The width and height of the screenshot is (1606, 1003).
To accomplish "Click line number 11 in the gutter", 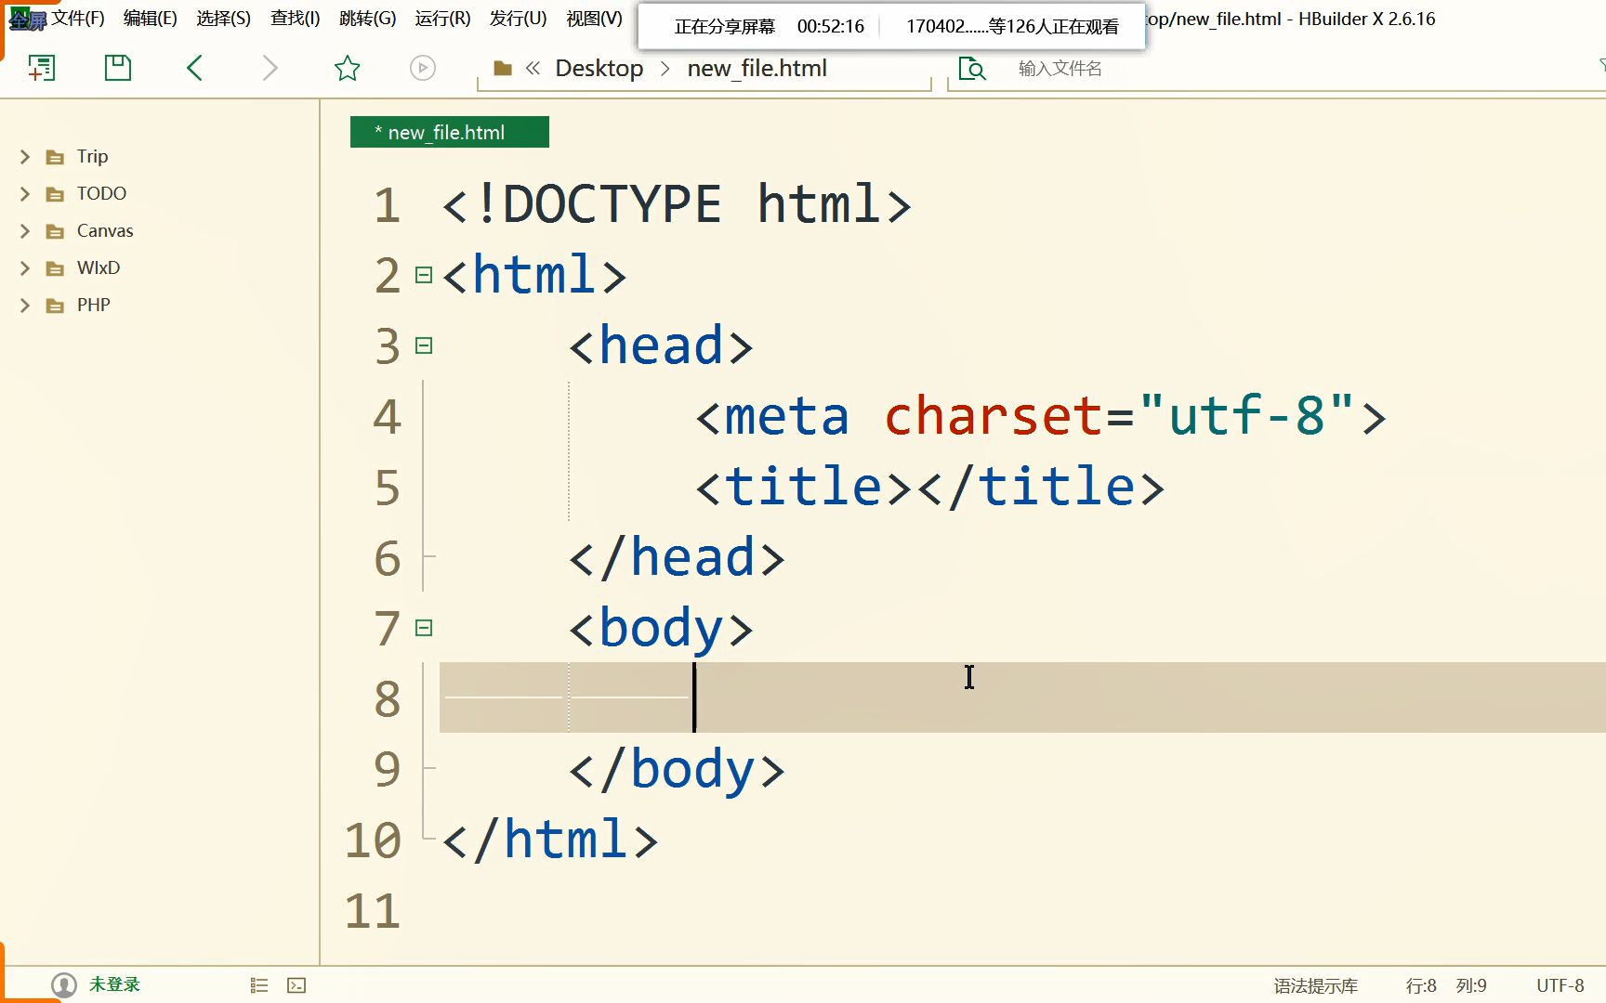I will click(x=373, y=911).
